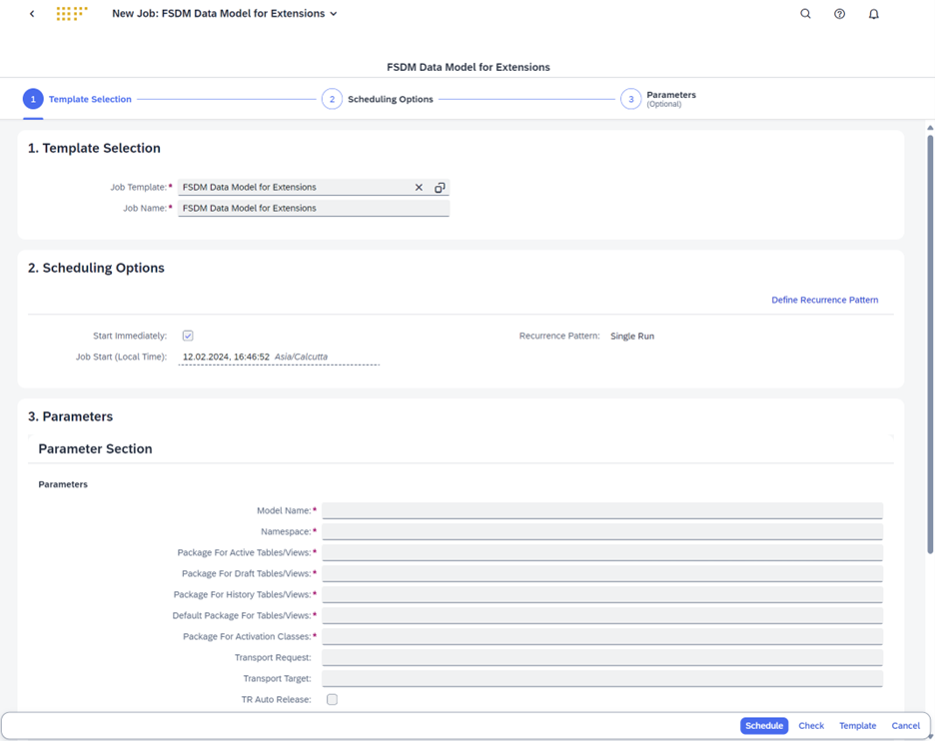Open the help menu
Image resolution: width=935 pixels, height=741 pixels.
point(839,14)
